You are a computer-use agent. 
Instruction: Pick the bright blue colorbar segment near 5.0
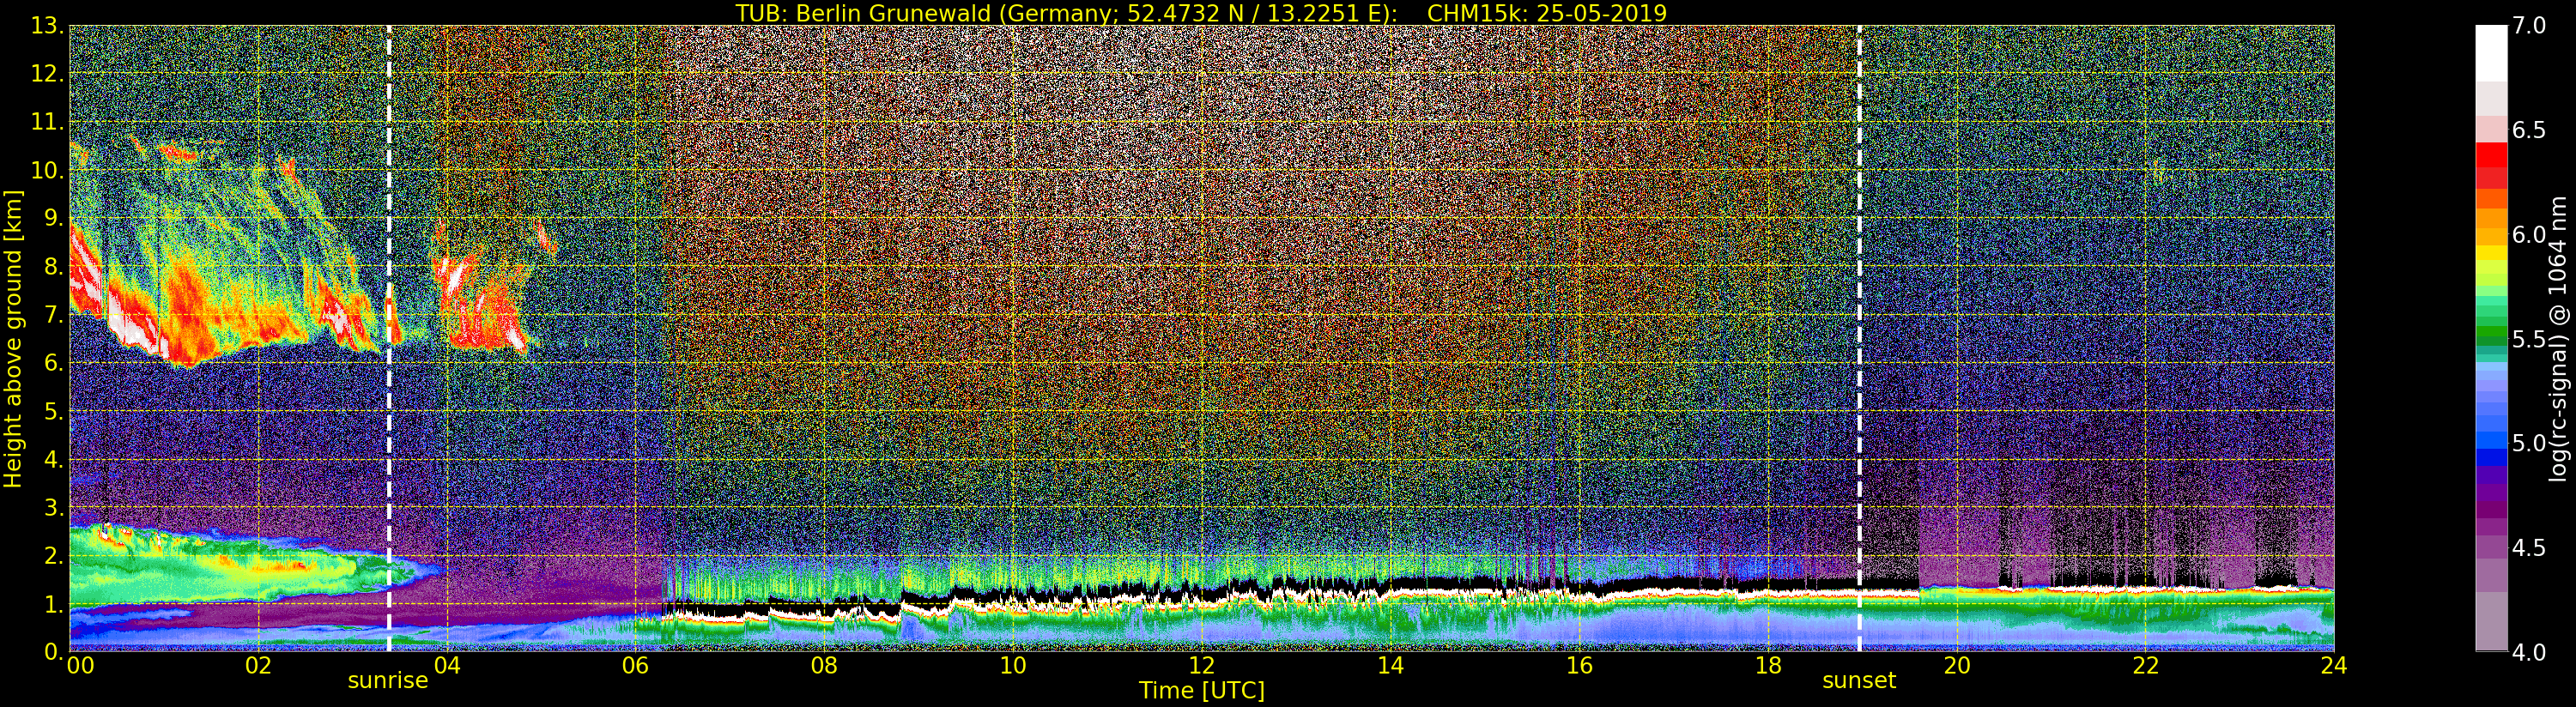2491,439
